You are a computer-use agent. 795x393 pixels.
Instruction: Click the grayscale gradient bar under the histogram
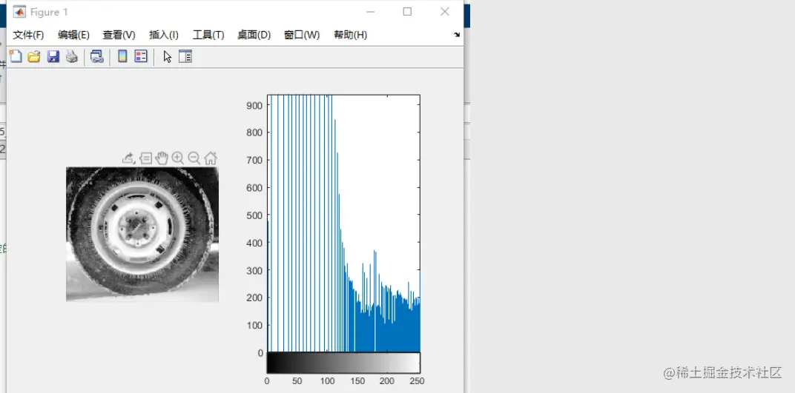pos(343,363)
